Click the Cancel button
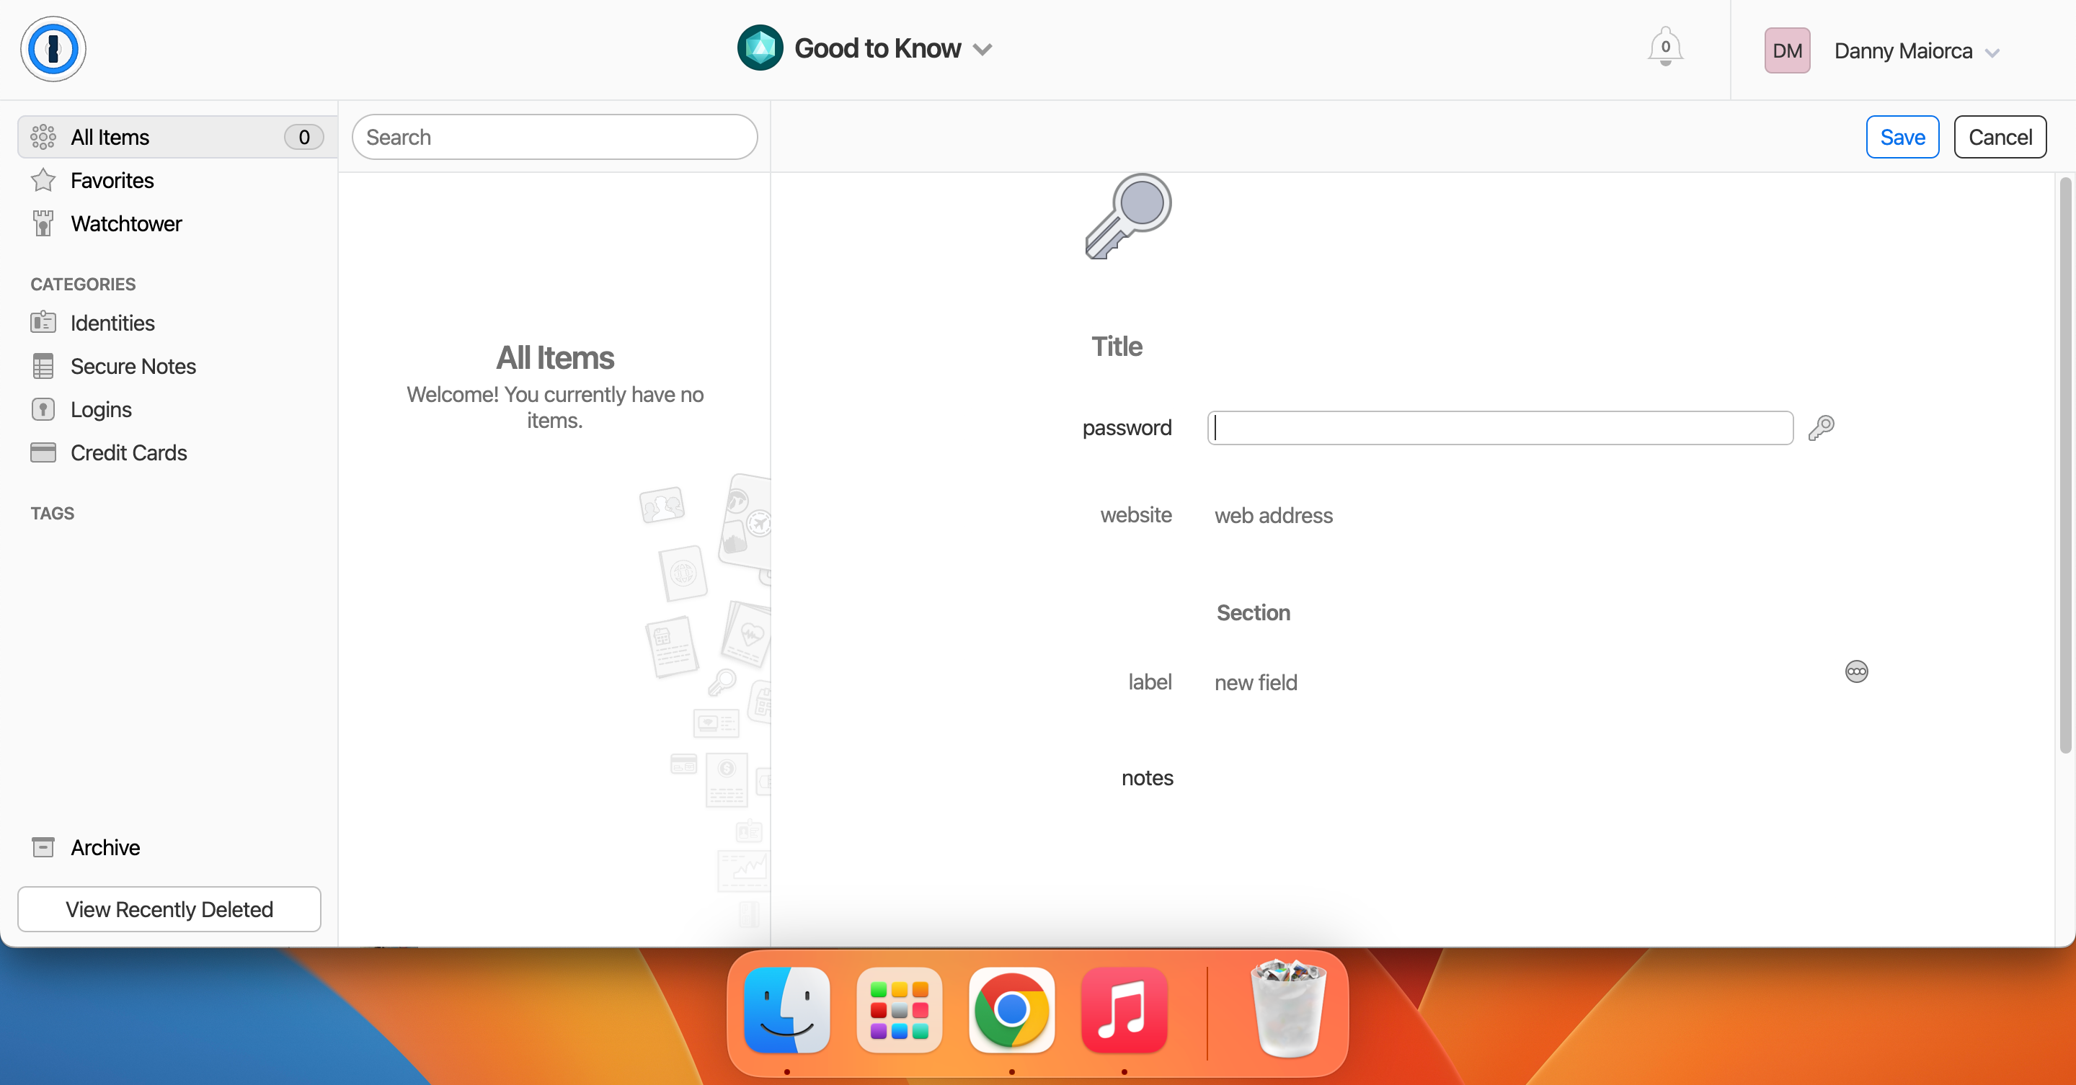 pyautogui.click(x=2000, y=137)
